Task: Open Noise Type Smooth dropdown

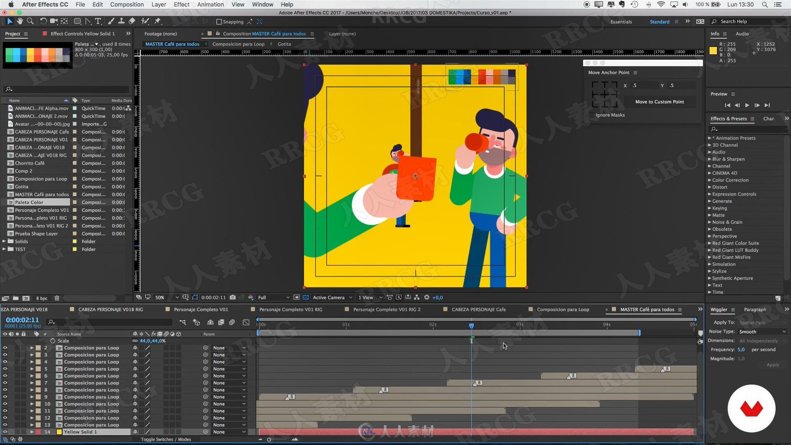Action: tap(762, 332)
